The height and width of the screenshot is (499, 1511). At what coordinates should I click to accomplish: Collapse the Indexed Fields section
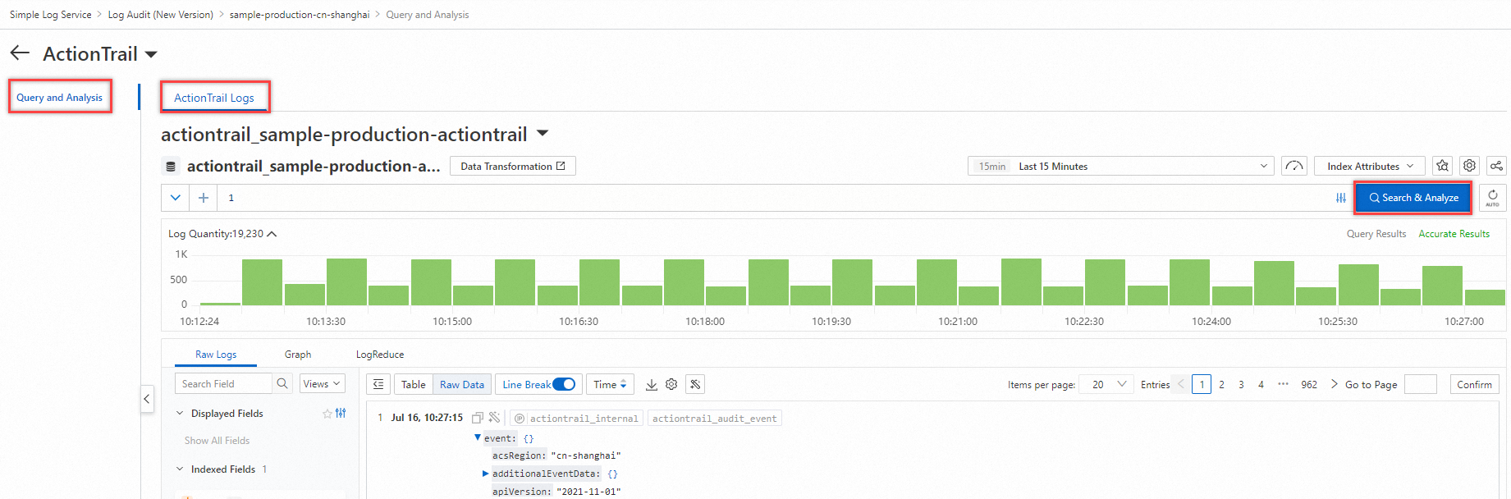(180, 469)
